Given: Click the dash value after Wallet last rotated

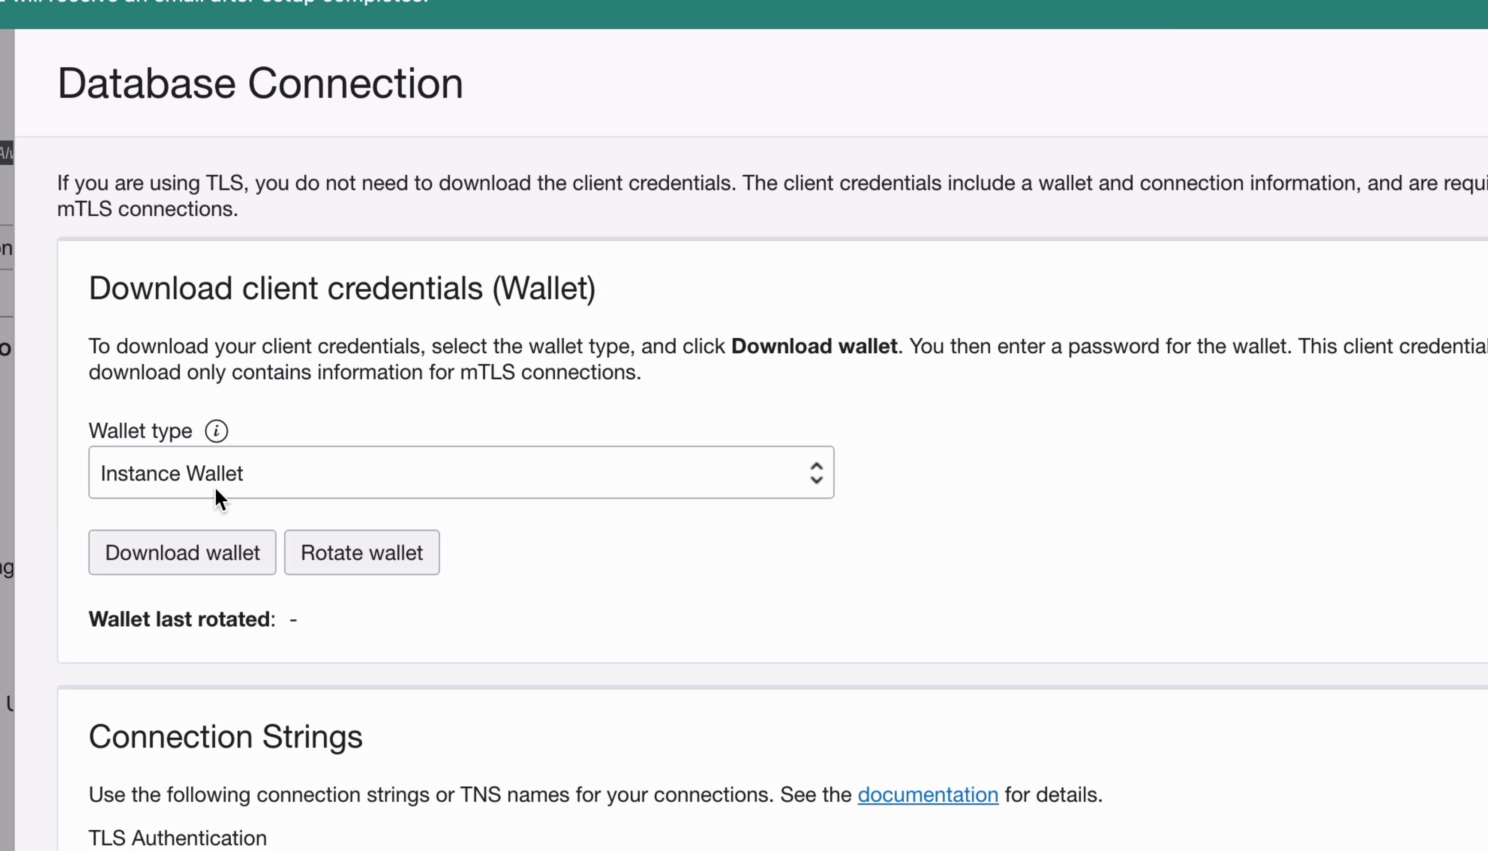Looking at the screenshot, I should (x=293, y=619).
